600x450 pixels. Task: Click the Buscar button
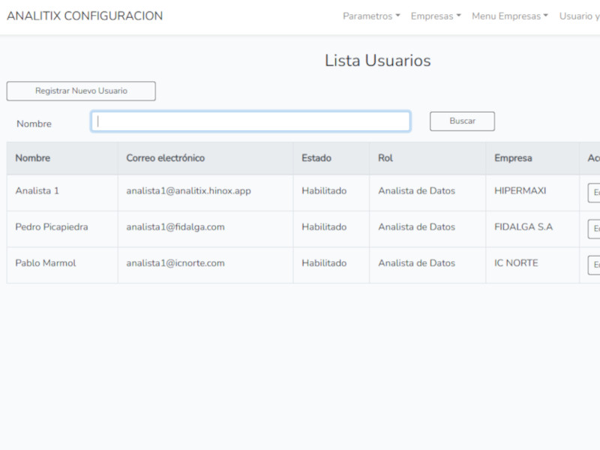(x=462, y=121)
